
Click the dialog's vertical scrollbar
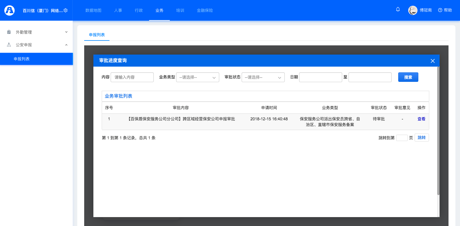[x=438, y=131]
